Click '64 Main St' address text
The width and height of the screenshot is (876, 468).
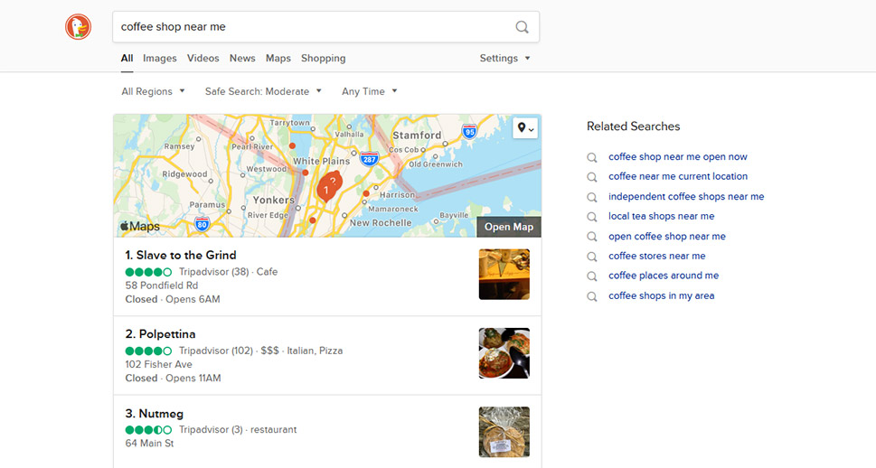pyautogui.click(x=149, y=444)
